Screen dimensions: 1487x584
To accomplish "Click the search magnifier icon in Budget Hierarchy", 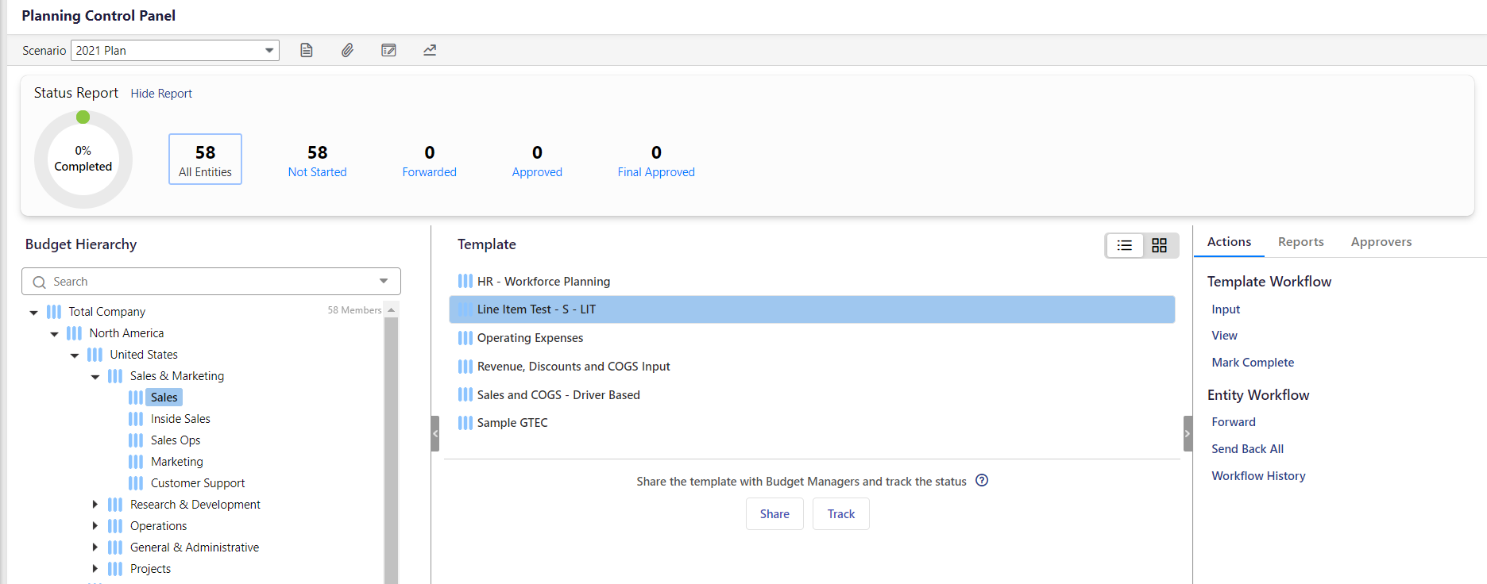I will coord(39,282).
